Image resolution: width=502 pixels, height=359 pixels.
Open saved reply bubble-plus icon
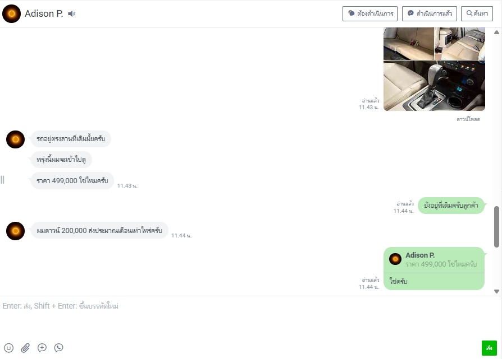pyautogui.click(x=42, y=348)
